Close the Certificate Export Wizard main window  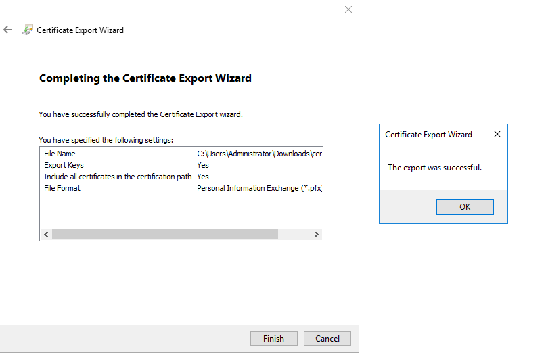click(x=348, y=9)
